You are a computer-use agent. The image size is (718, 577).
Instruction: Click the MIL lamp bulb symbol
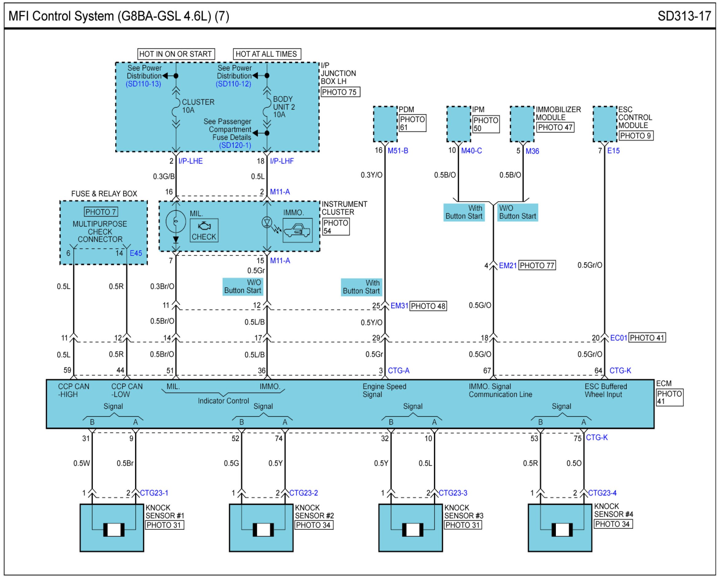coord(176,221)
